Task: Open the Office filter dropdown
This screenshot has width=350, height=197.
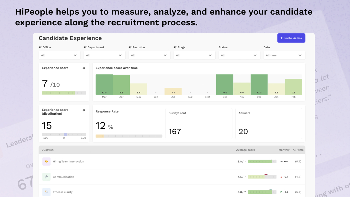Action: coord(60,55)
